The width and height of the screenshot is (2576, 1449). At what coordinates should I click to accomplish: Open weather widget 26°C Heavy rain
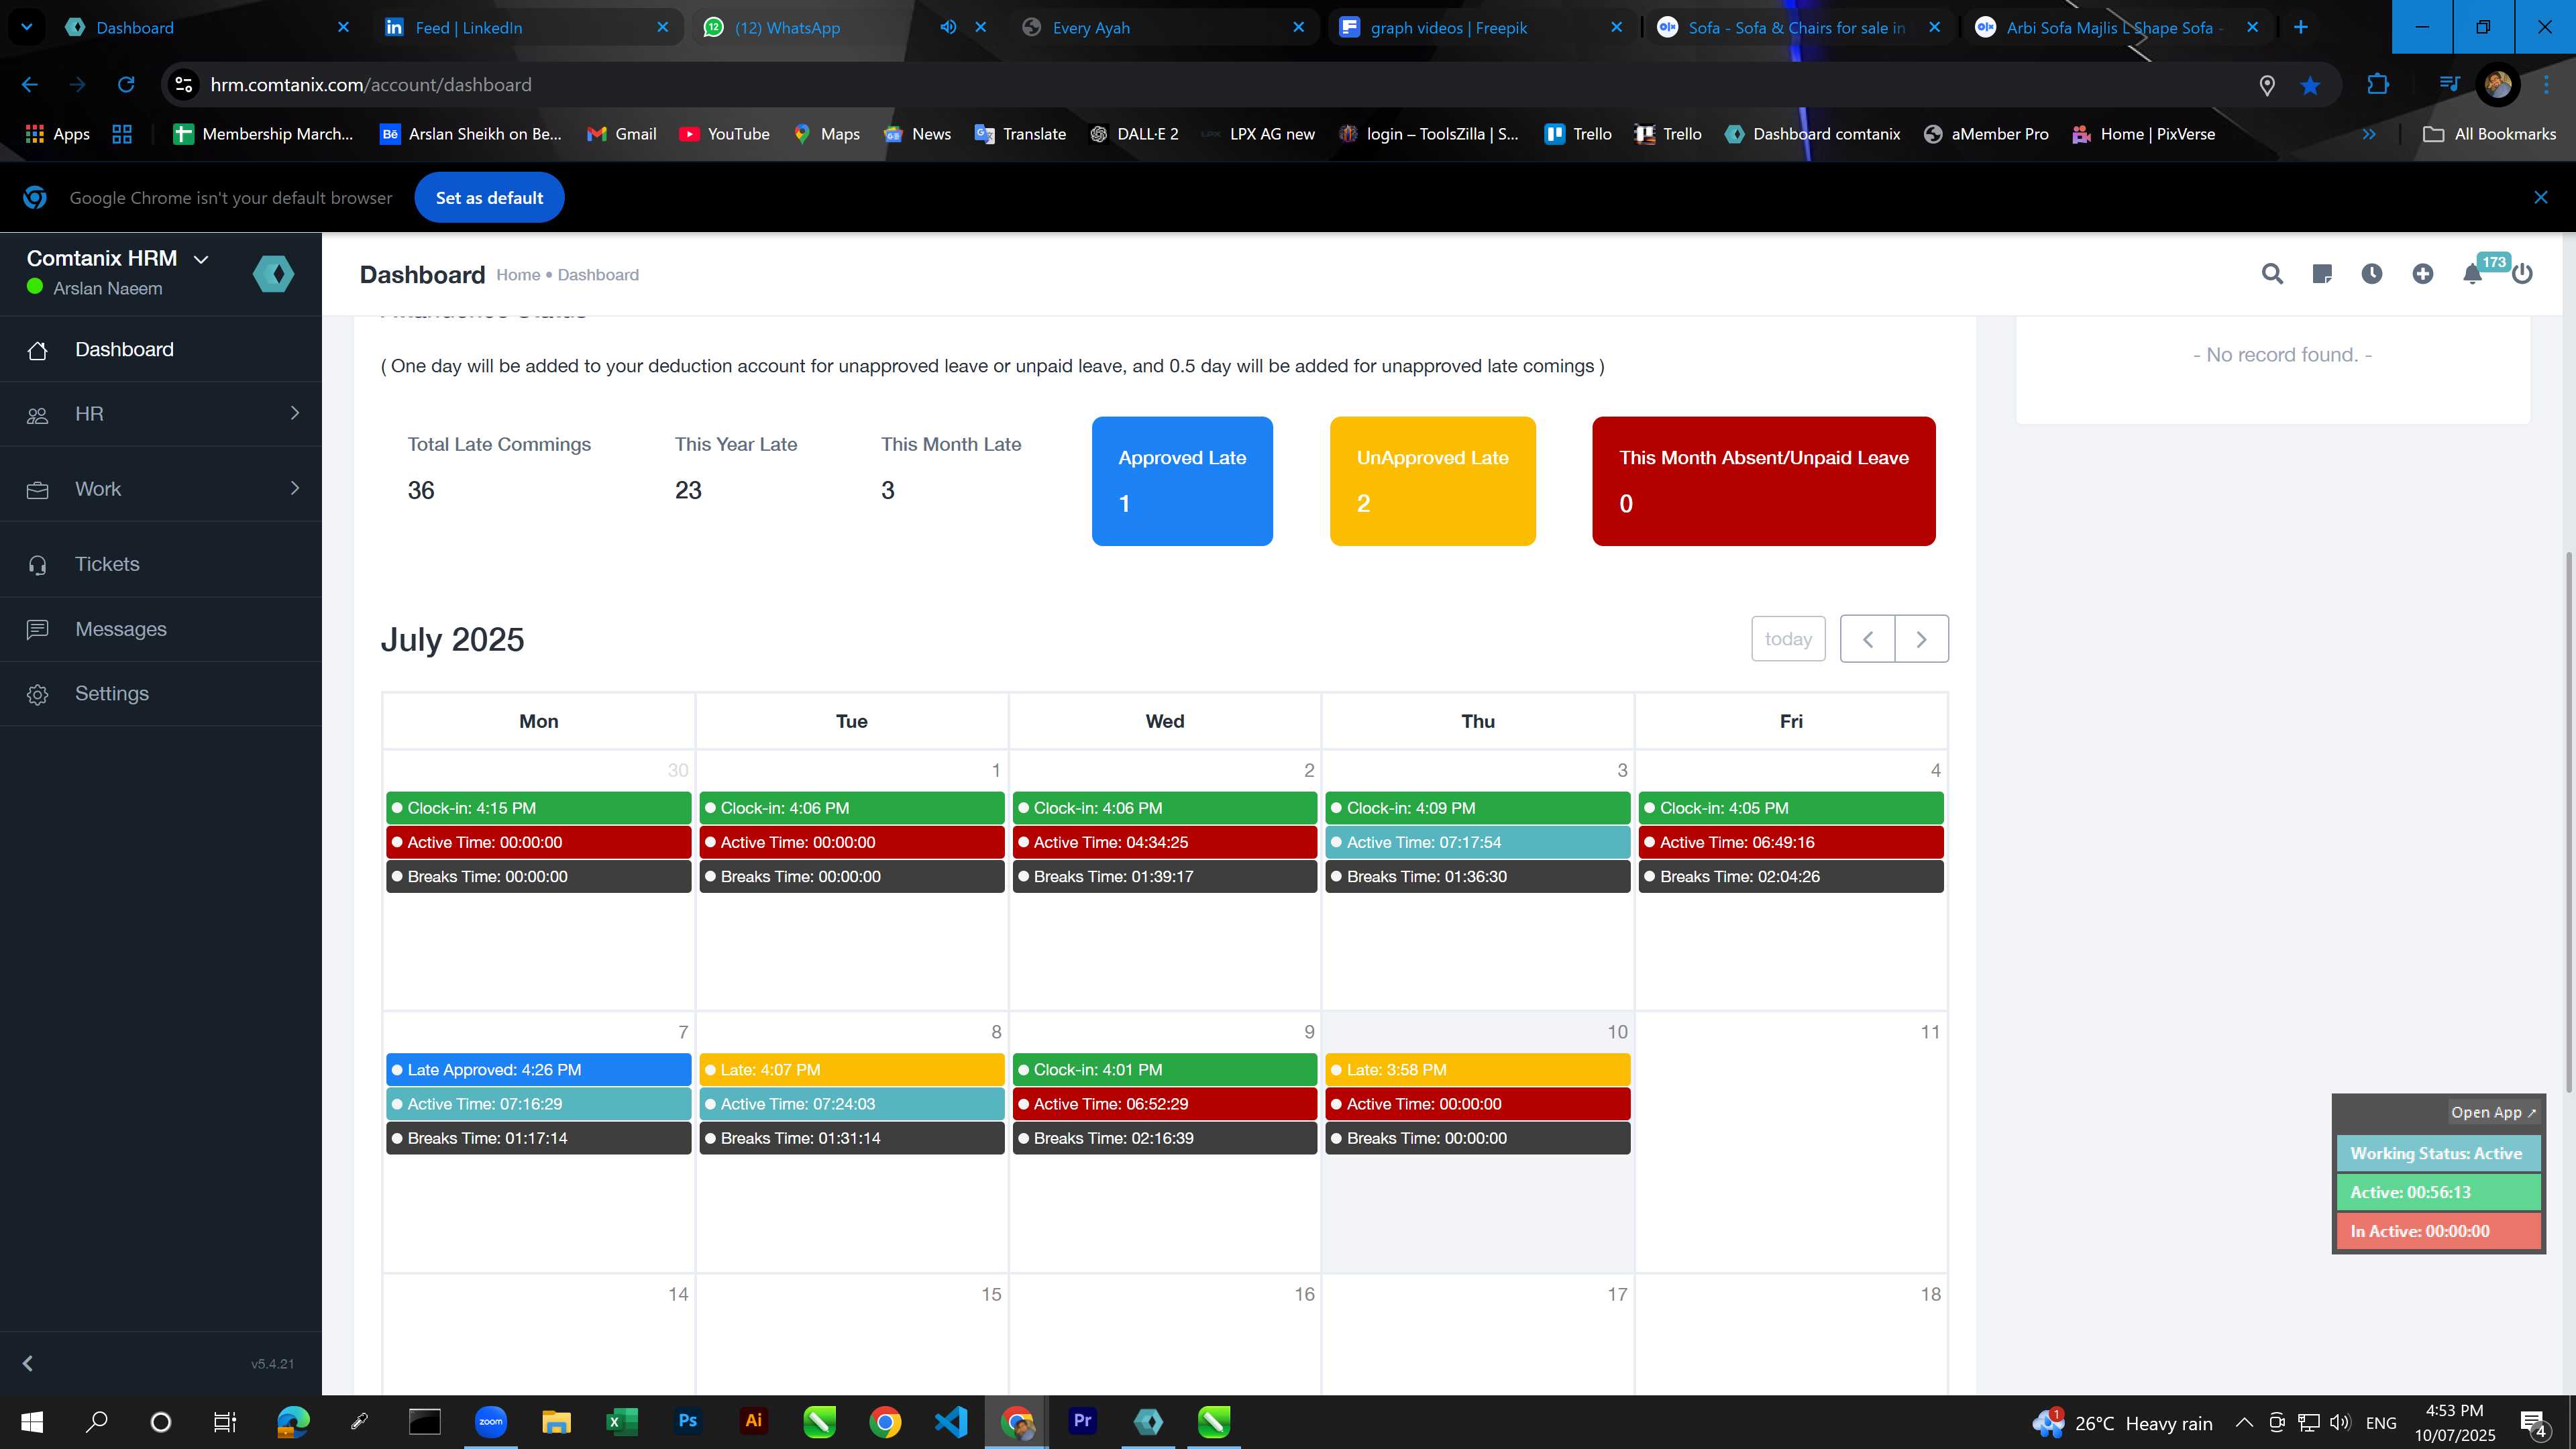(2123, 1423)
